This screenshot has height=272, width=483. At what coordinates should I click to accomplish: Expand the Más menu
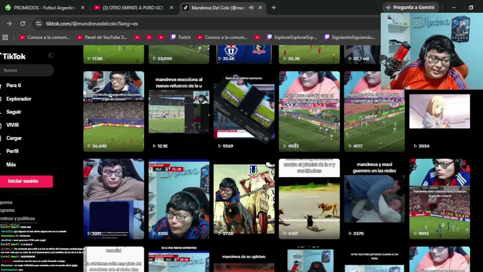point(11,164)
